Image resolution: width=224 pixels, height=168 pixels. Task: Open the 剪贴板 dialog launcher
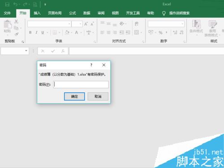click(23, 42)
